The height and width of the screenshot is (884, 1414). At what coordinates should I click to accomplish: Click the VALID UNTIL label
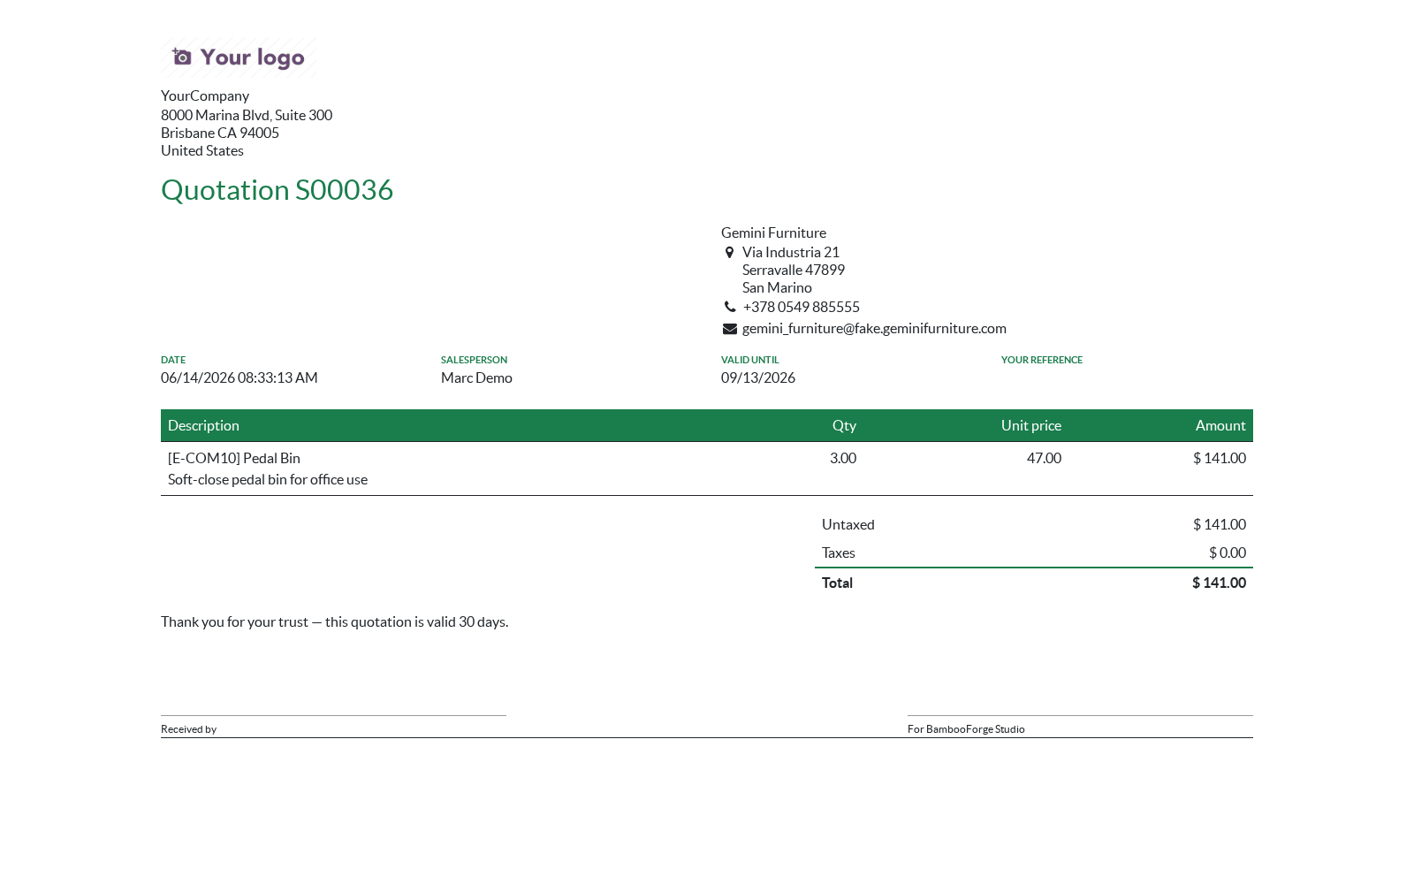point(749,360)
